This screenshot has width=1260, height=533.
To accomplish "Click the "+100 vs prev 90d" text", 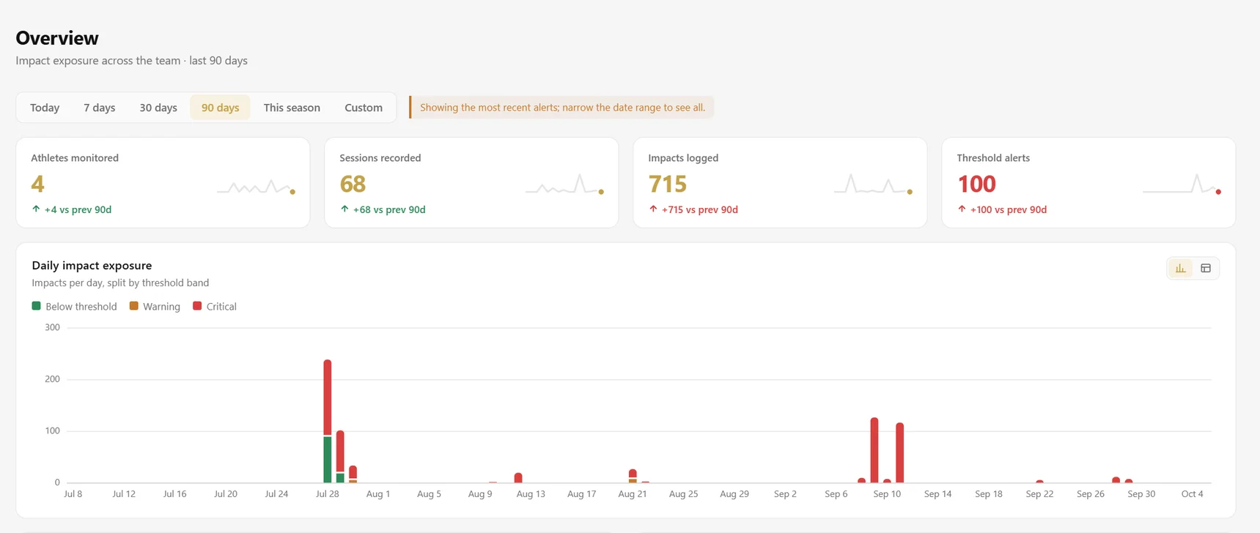I will pos(1009,209).
